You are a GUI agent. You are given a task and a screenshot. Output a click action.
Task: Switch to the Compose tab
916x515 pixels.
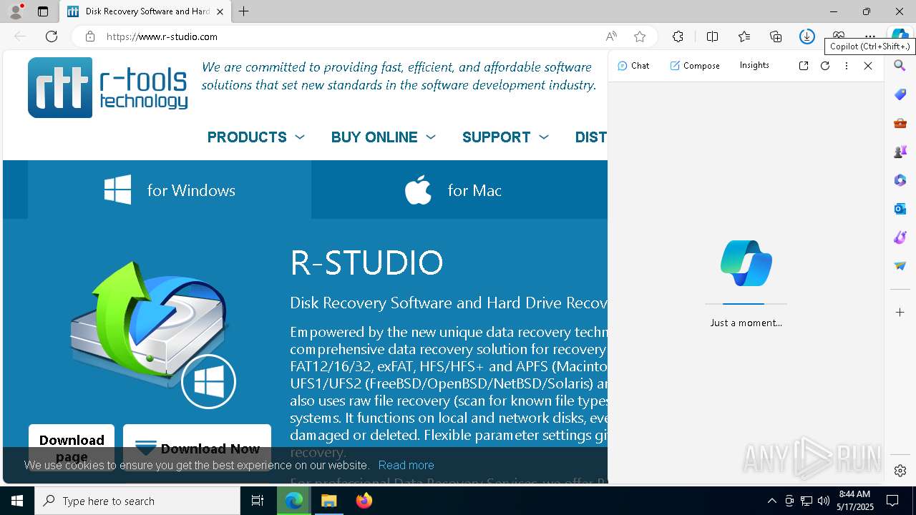pyautogui.click(x=695, y=66)
